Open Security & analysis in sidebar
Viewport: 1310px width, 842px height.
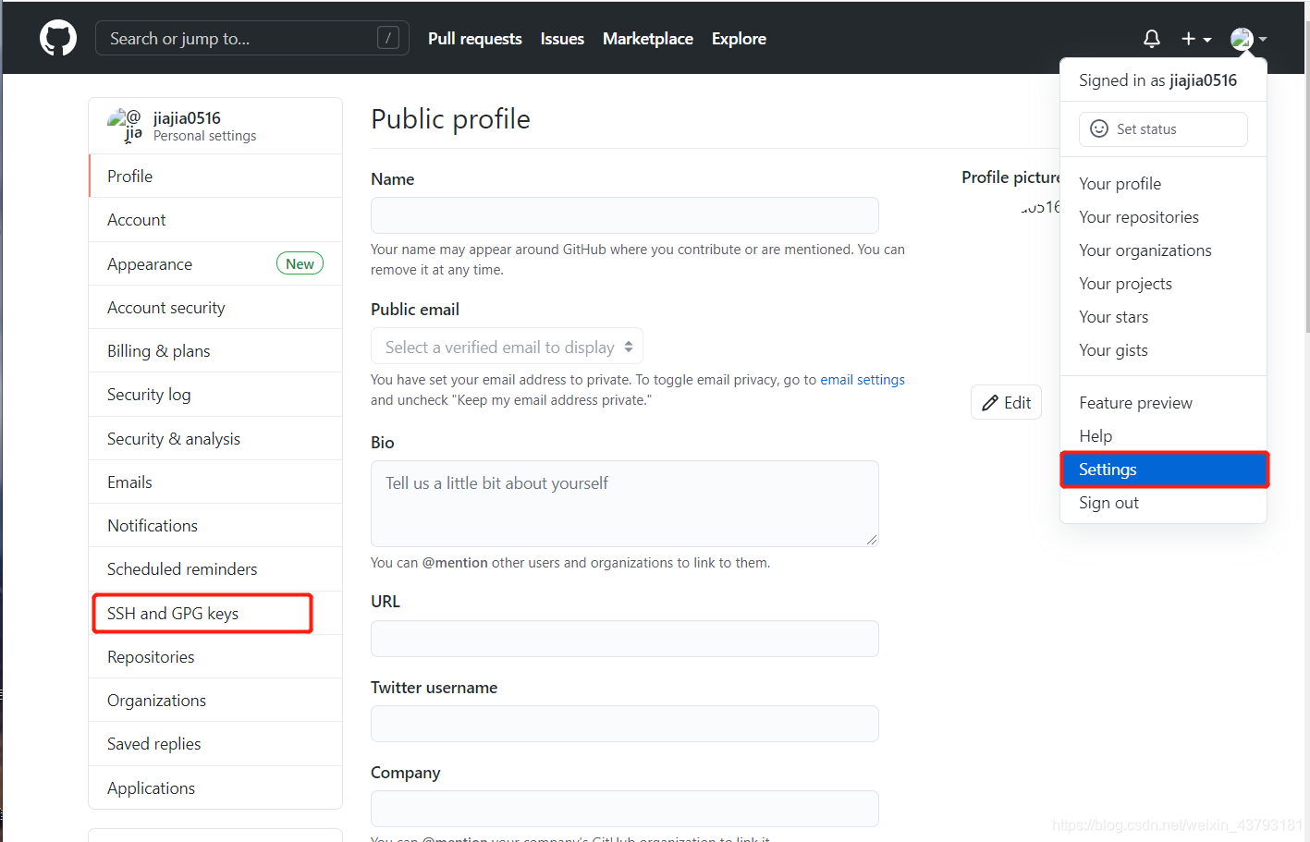215,438
